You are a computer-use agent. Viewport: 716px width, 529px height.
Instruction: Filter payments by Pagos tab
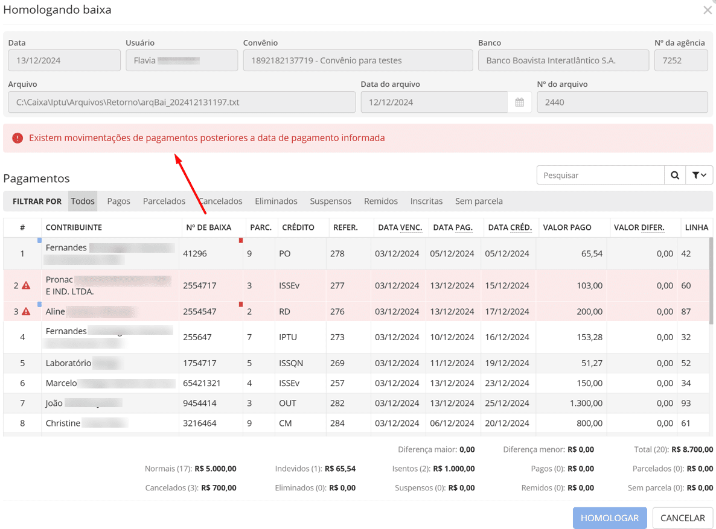(x=118, y=201)
